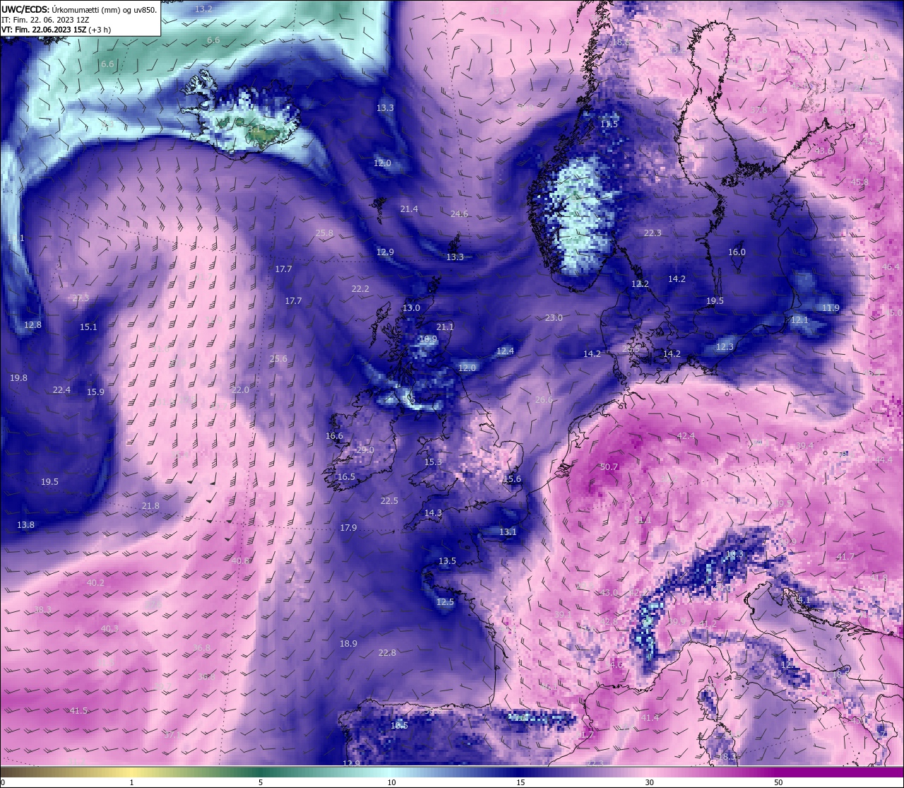Click the 41.5 value label

point(78,711)
